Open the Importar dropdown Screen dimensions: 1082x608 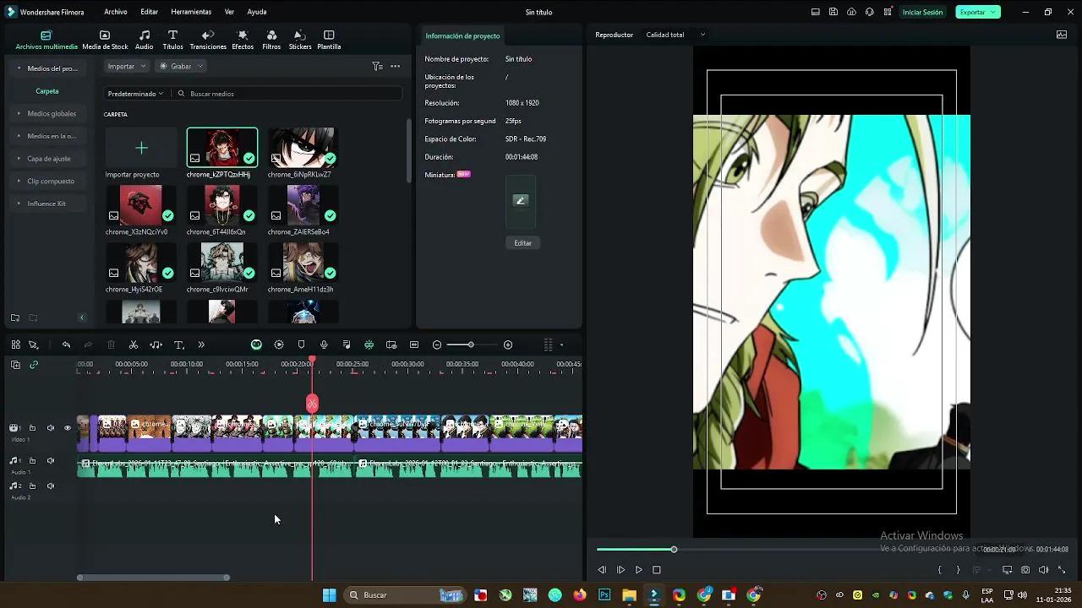[x=126, y=66]
